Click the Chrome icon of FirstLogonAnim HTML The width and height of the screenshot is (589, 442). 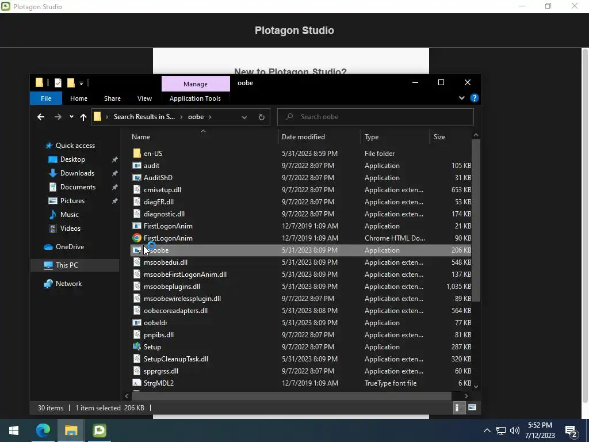tap(137, 238)
